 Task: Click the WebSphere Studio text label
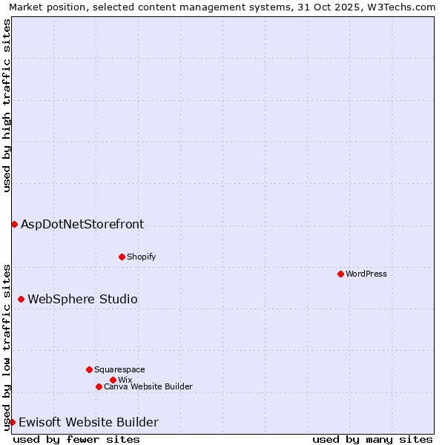pyautogui.click(x=82, y=299)
